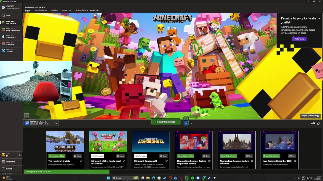Select Minecraft: Bedrock Edition in sidebar
The width and height of the screenshot is (323, 181).
[x=11, y=29]
